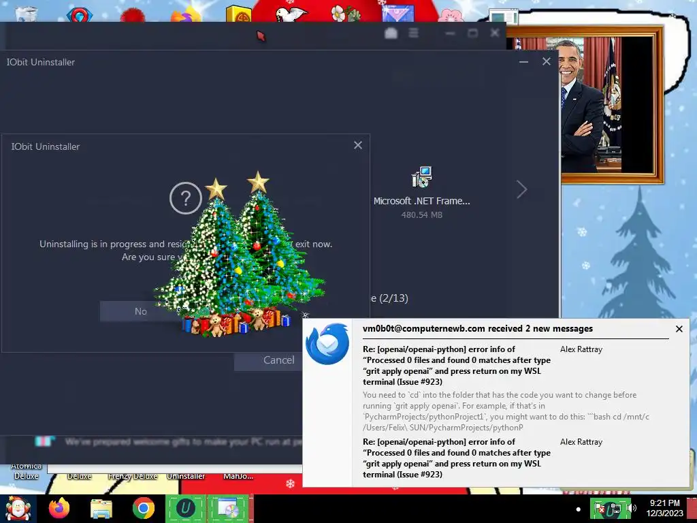Screen dimensions: 697x523
Task: Dismiss the Thunderbird new messages notification
Action: 679,329
